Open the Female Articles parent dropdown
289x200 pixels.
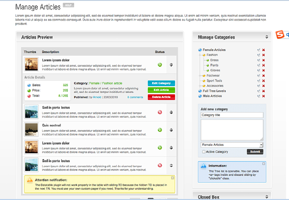(232, 145)
